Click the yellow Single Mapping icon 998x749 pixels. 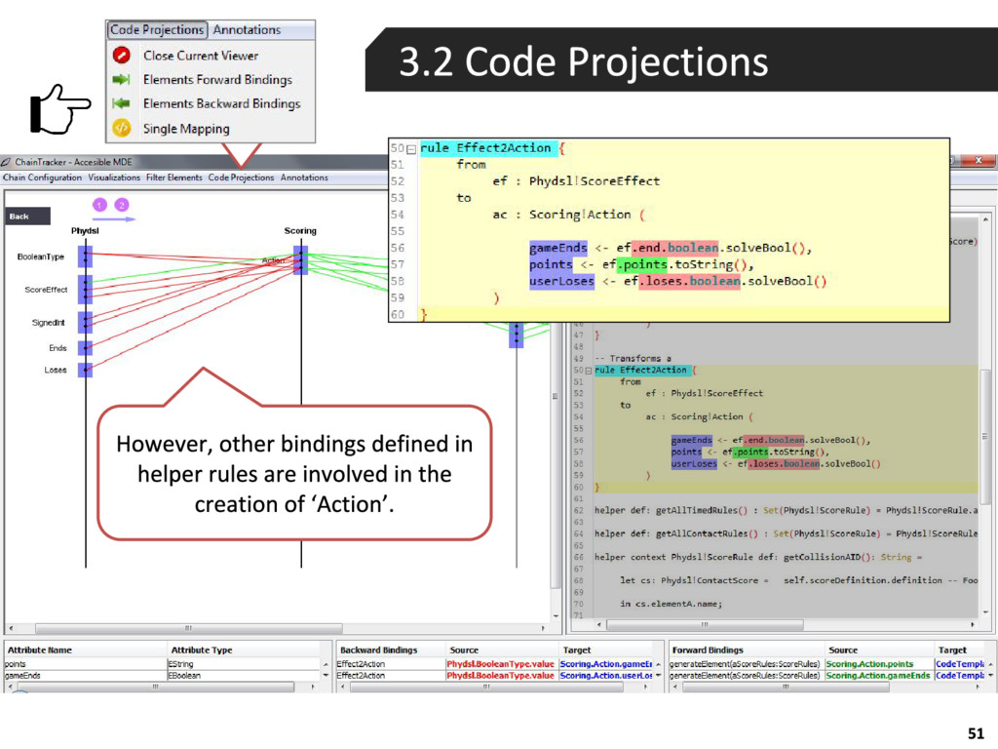click(x=122, y=128)
